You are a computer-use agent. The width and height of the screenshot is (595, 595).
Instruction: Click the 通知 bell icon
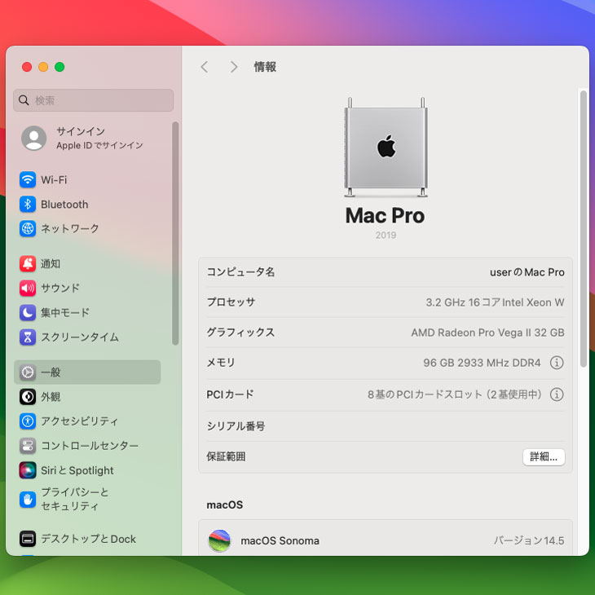pyautogui.click(x=28, y=264)
